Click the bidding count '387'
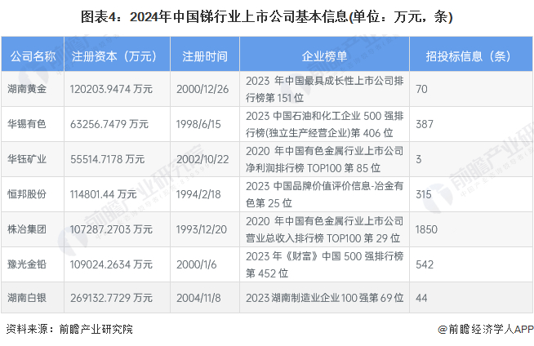Screen dimensions: 534x346 (x=425, y=124)
